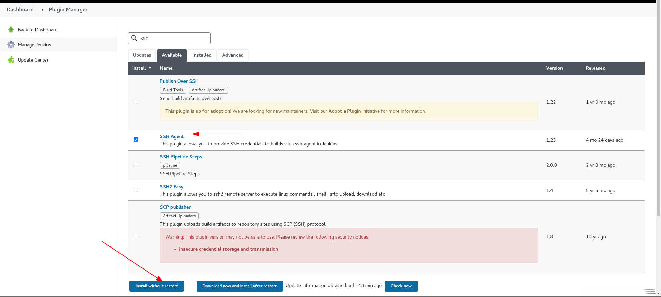Click version 2.0.0 of SSH Pipeline Steps
The height and width of the screenshot is (297, 661).
[552, 165]
